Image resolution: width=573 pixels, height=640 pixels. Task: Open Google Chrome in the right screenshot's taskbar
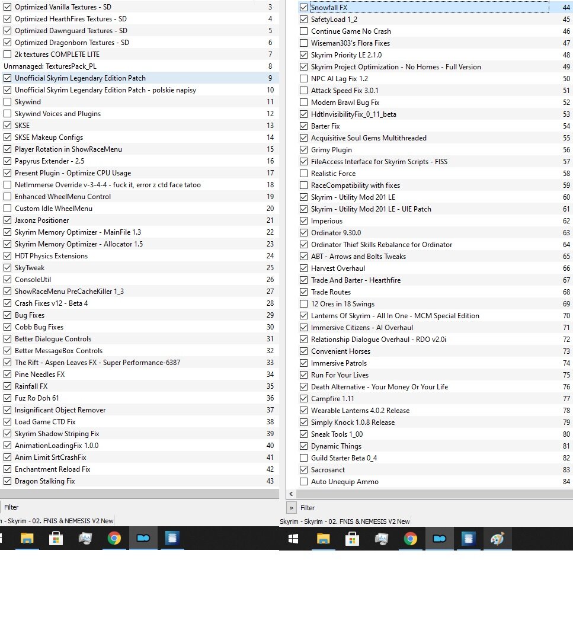[x=411, y=539]
